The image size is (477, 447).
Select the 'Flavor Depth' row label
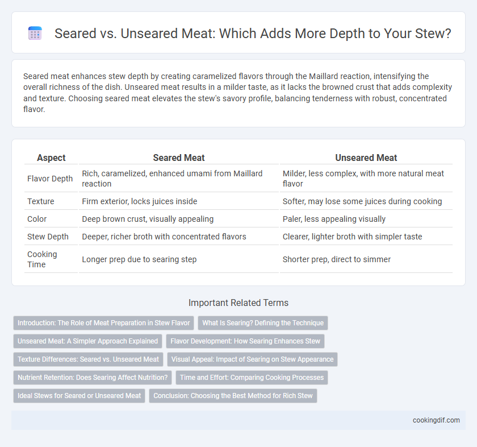(x=50, y=179)
